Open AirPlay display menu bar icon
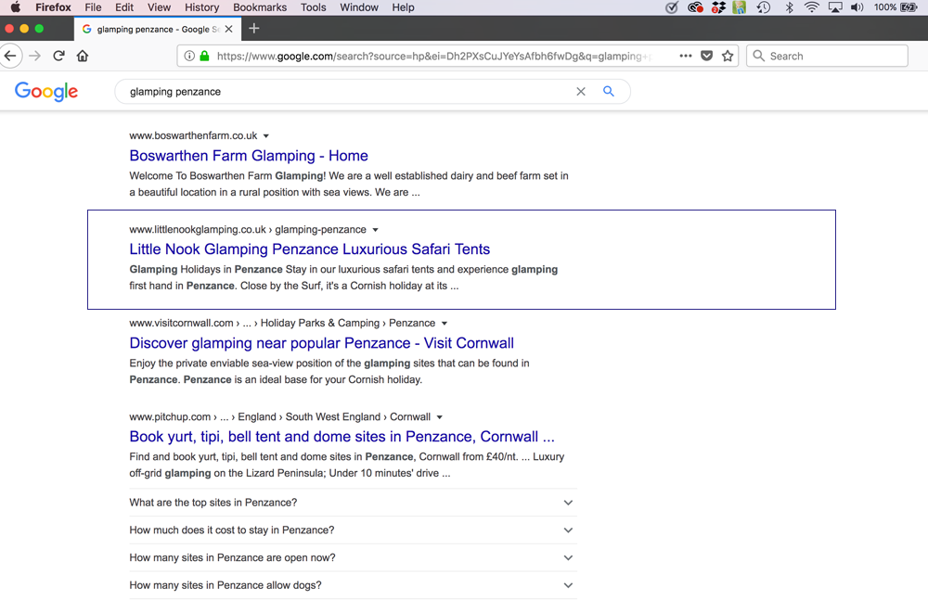928x600 pixels. coord(835,7)
